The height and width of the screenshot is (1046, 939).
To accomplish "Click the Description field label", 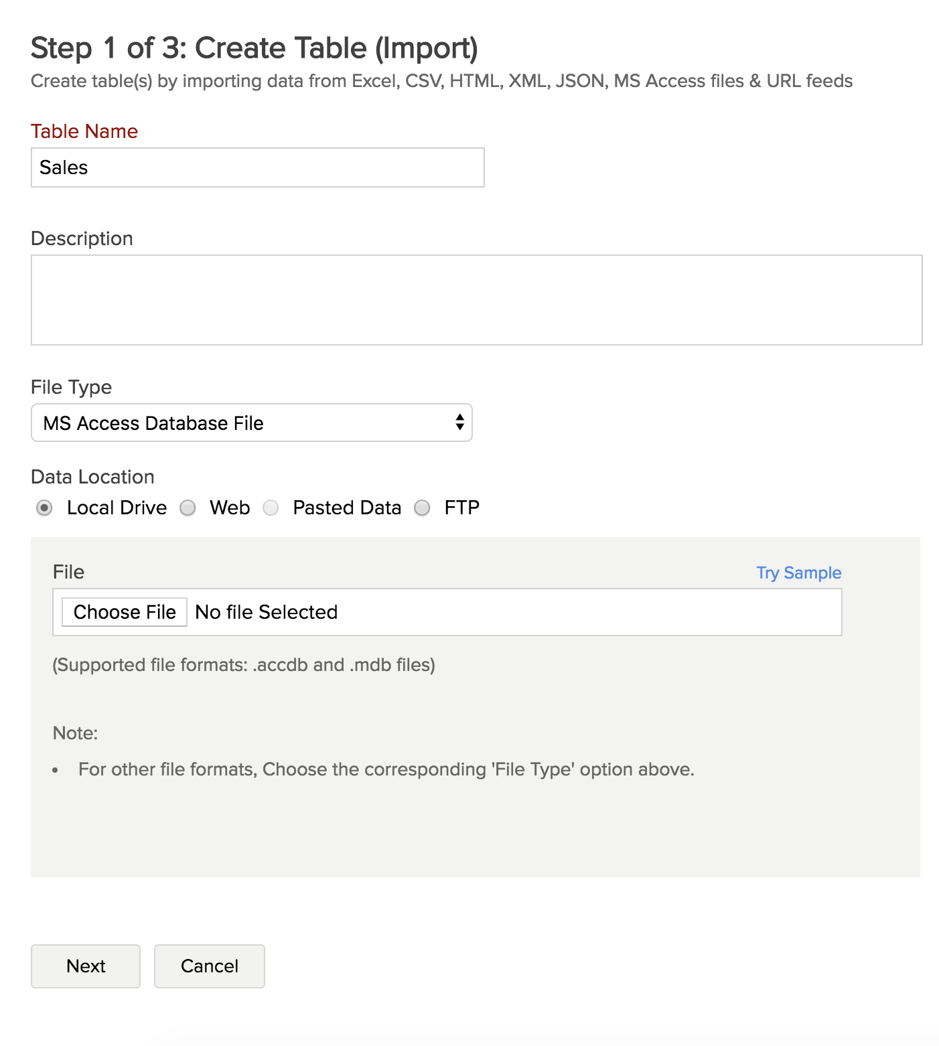I will tap(82, 238).
